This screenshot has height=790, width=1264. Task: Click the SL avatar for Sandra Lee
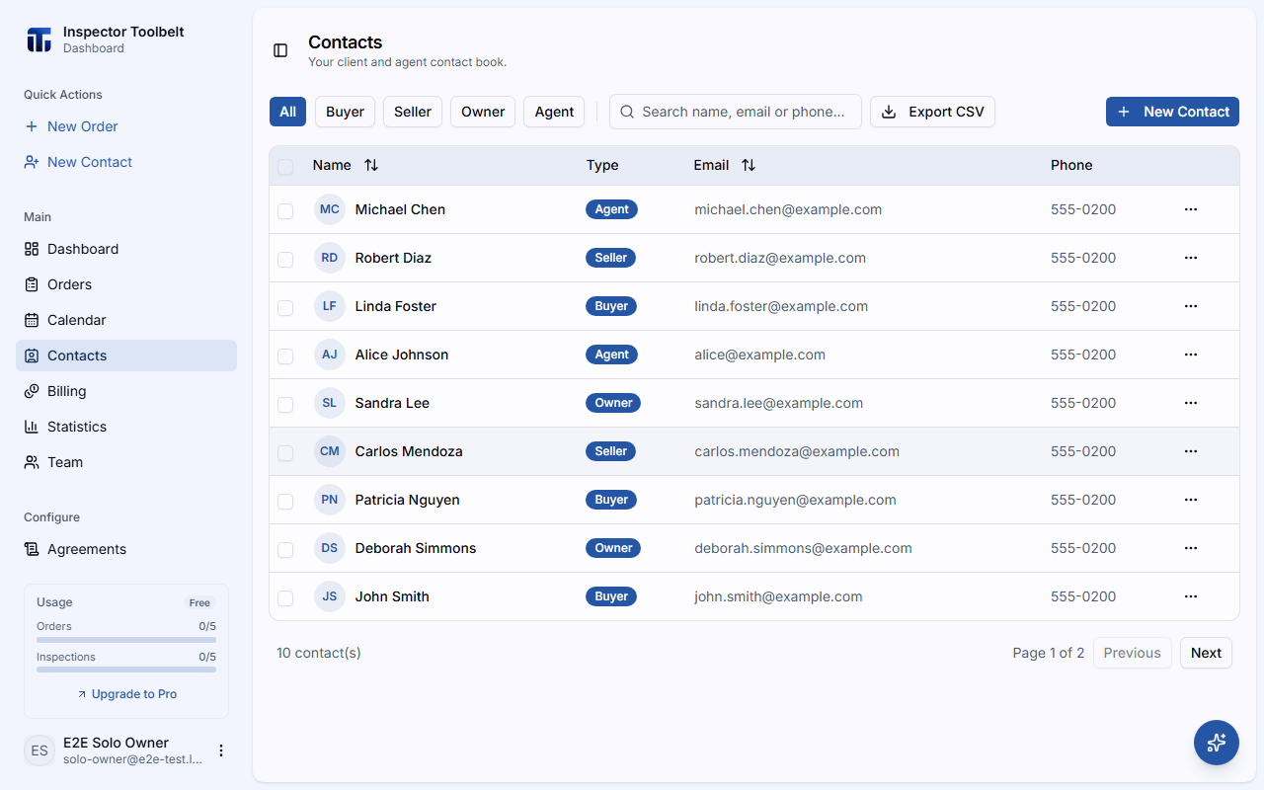(x=330, y=403)
